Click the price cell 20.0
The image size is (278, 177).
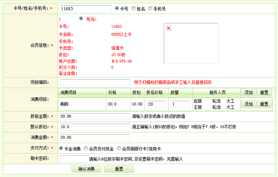pos(118,104)
